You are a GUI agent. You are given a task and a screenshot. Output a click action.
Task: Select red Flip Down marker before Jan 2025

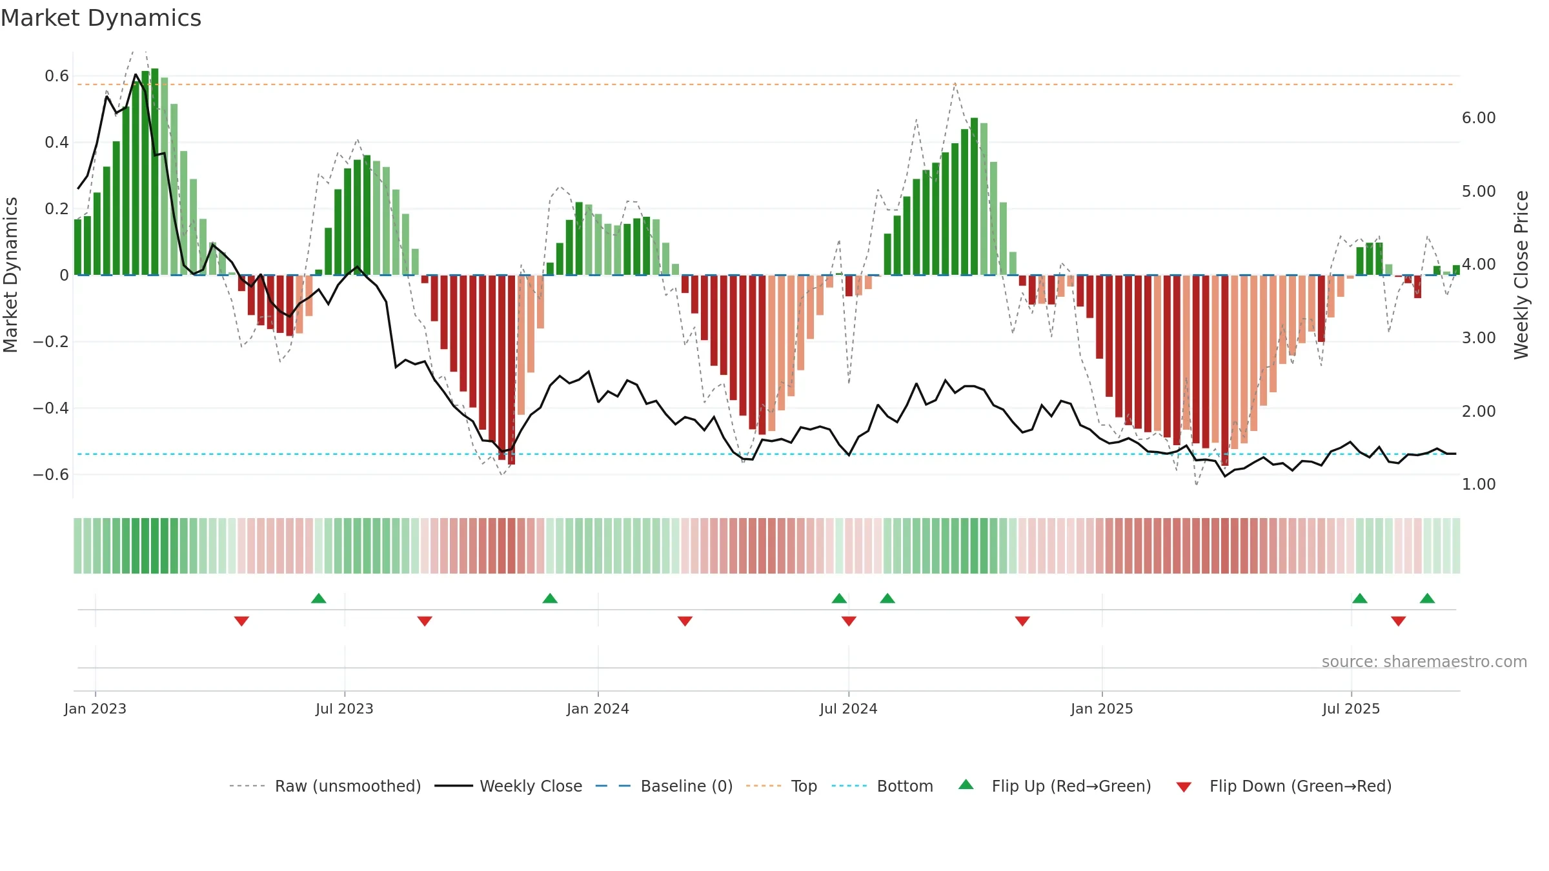point(1022,621)
